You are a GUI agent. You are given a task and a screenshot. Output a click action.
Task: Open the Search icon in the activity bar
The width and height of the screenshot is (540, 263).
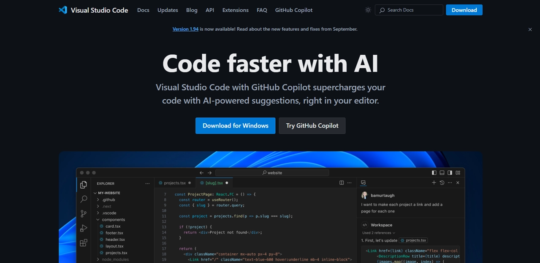(x=84, y=199)
